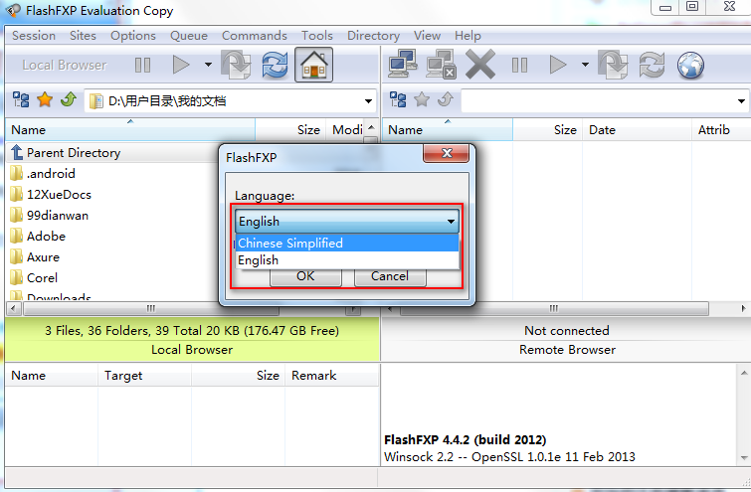Open the Queue menu
Image resolution: width=751 pixels, height=492 pixels.
[x=189, y=36]
